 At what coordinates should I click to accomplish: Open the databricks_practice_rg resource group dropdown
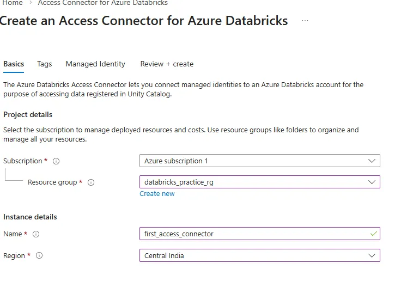point(259,182)
